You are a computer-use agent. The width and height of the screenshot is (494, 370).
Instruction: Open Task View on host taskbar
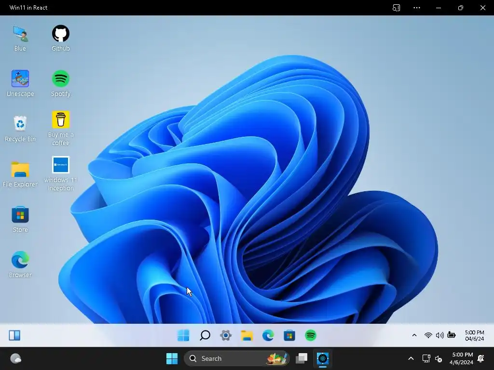302,358
